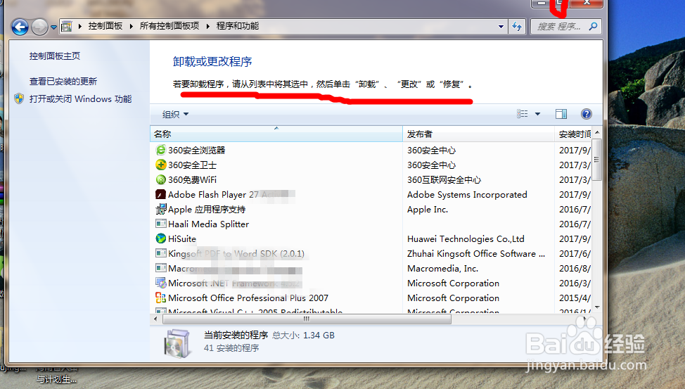Select HiSuite icon in list
685x389 pixels.
[x=161, y=238]
